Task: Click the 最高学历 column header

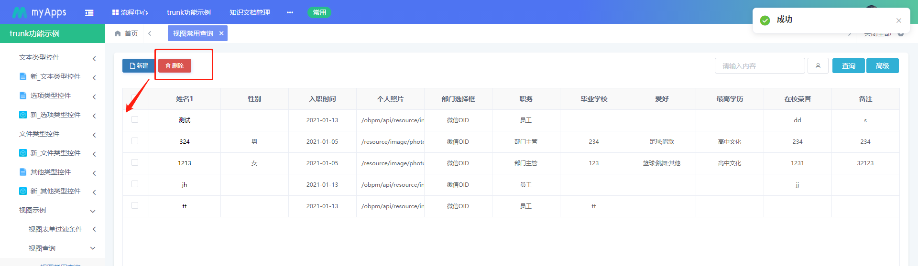Action: point(730,99)
